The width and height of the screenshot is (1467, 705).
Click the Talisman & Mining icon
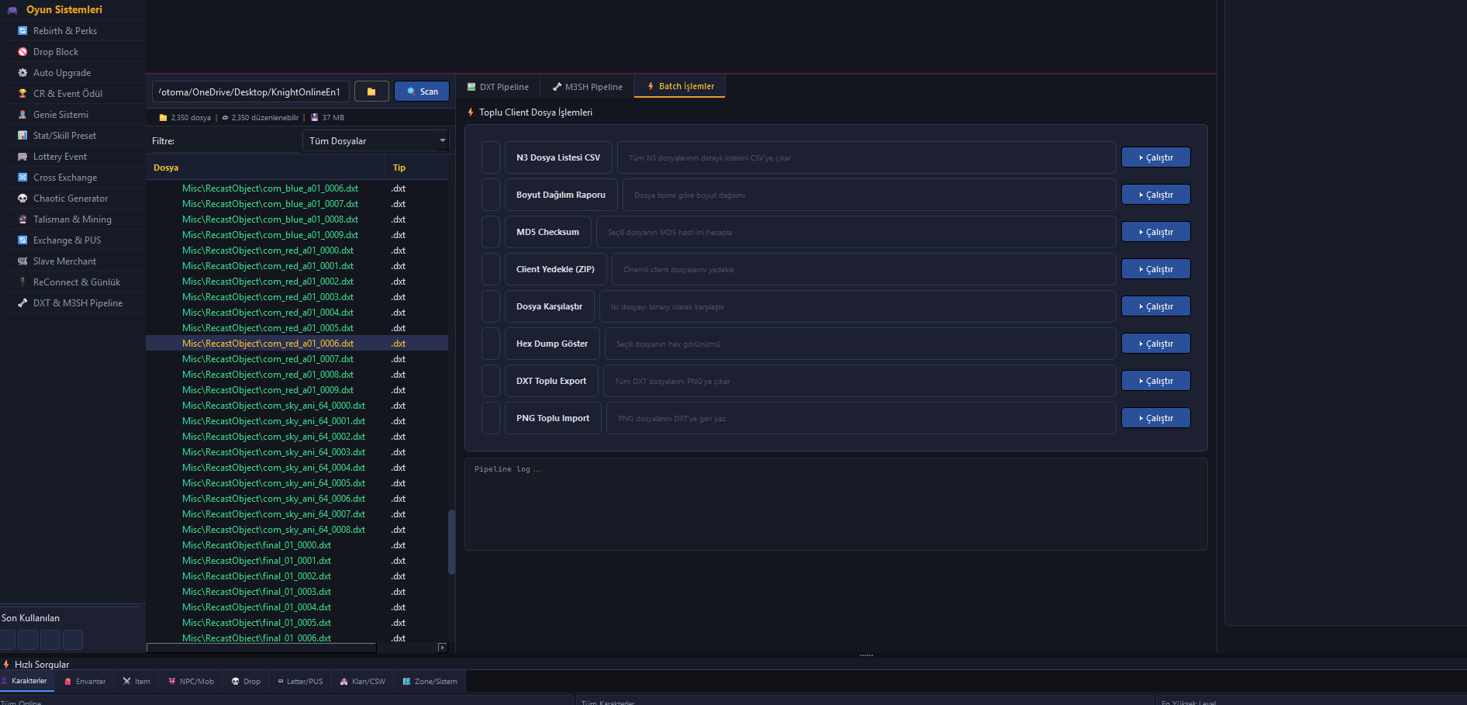(x=22, y=219)
